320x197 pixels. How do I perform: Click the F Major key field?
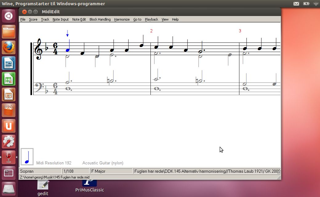pyautogui.click(x=111, y=171)
